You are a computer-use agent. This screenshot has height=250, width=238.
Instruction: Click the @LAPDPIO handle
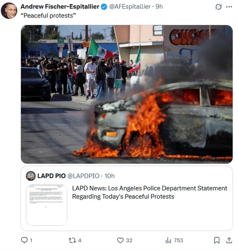tap(83, 176)
